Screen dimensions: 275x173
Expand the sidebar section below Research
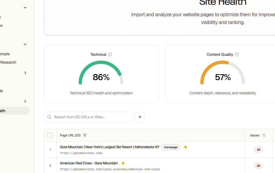[25, 73]
